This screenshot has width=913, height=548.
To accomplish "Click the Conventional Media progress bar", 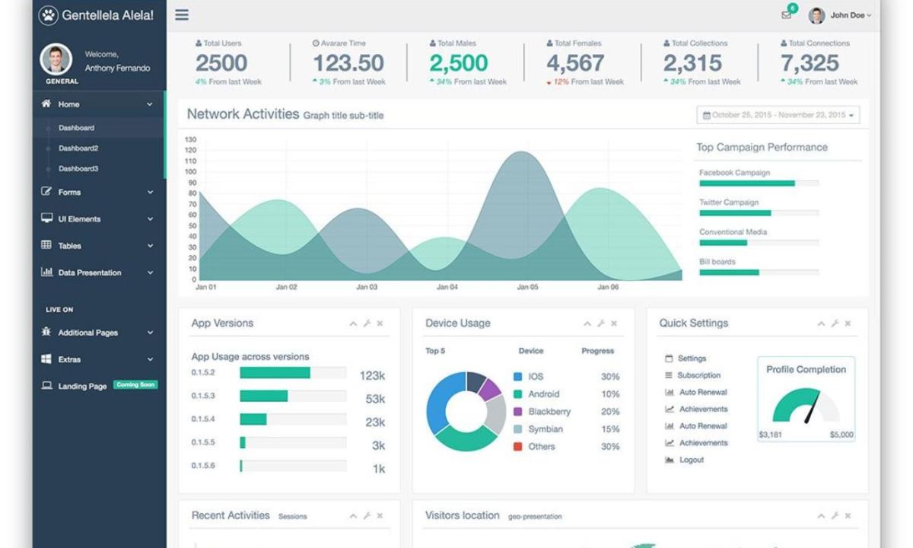I will click(x=759, y=243).
